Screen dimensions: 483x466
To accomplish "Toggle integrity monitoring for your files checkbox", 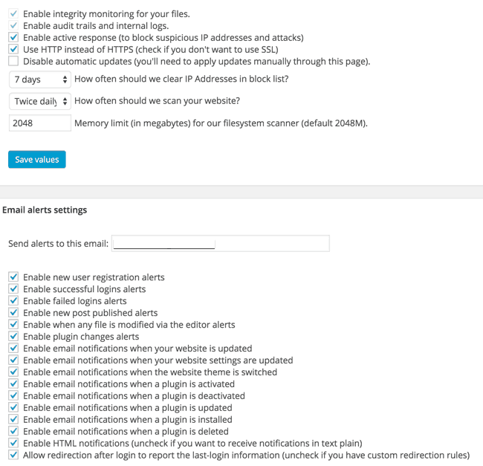I will 13,14.
